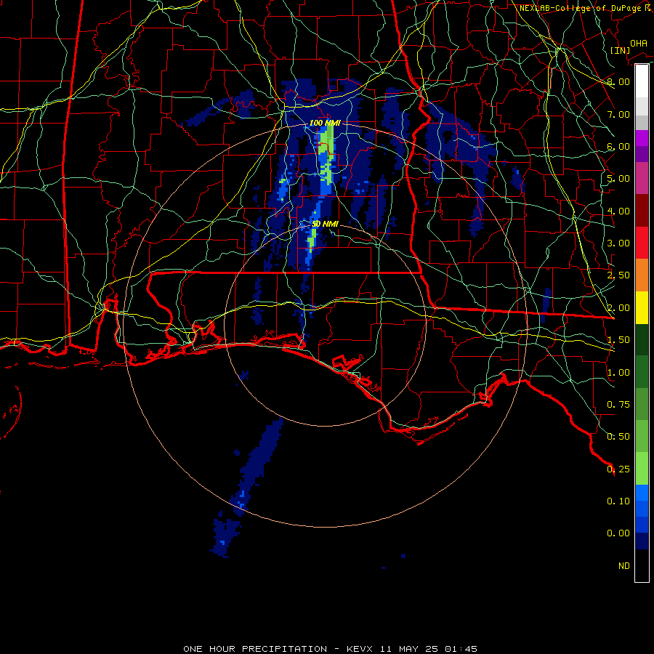Screen dimensions: 654x654
Task: Click the 5.00 legend value
Action: click(x=618, y=179)
